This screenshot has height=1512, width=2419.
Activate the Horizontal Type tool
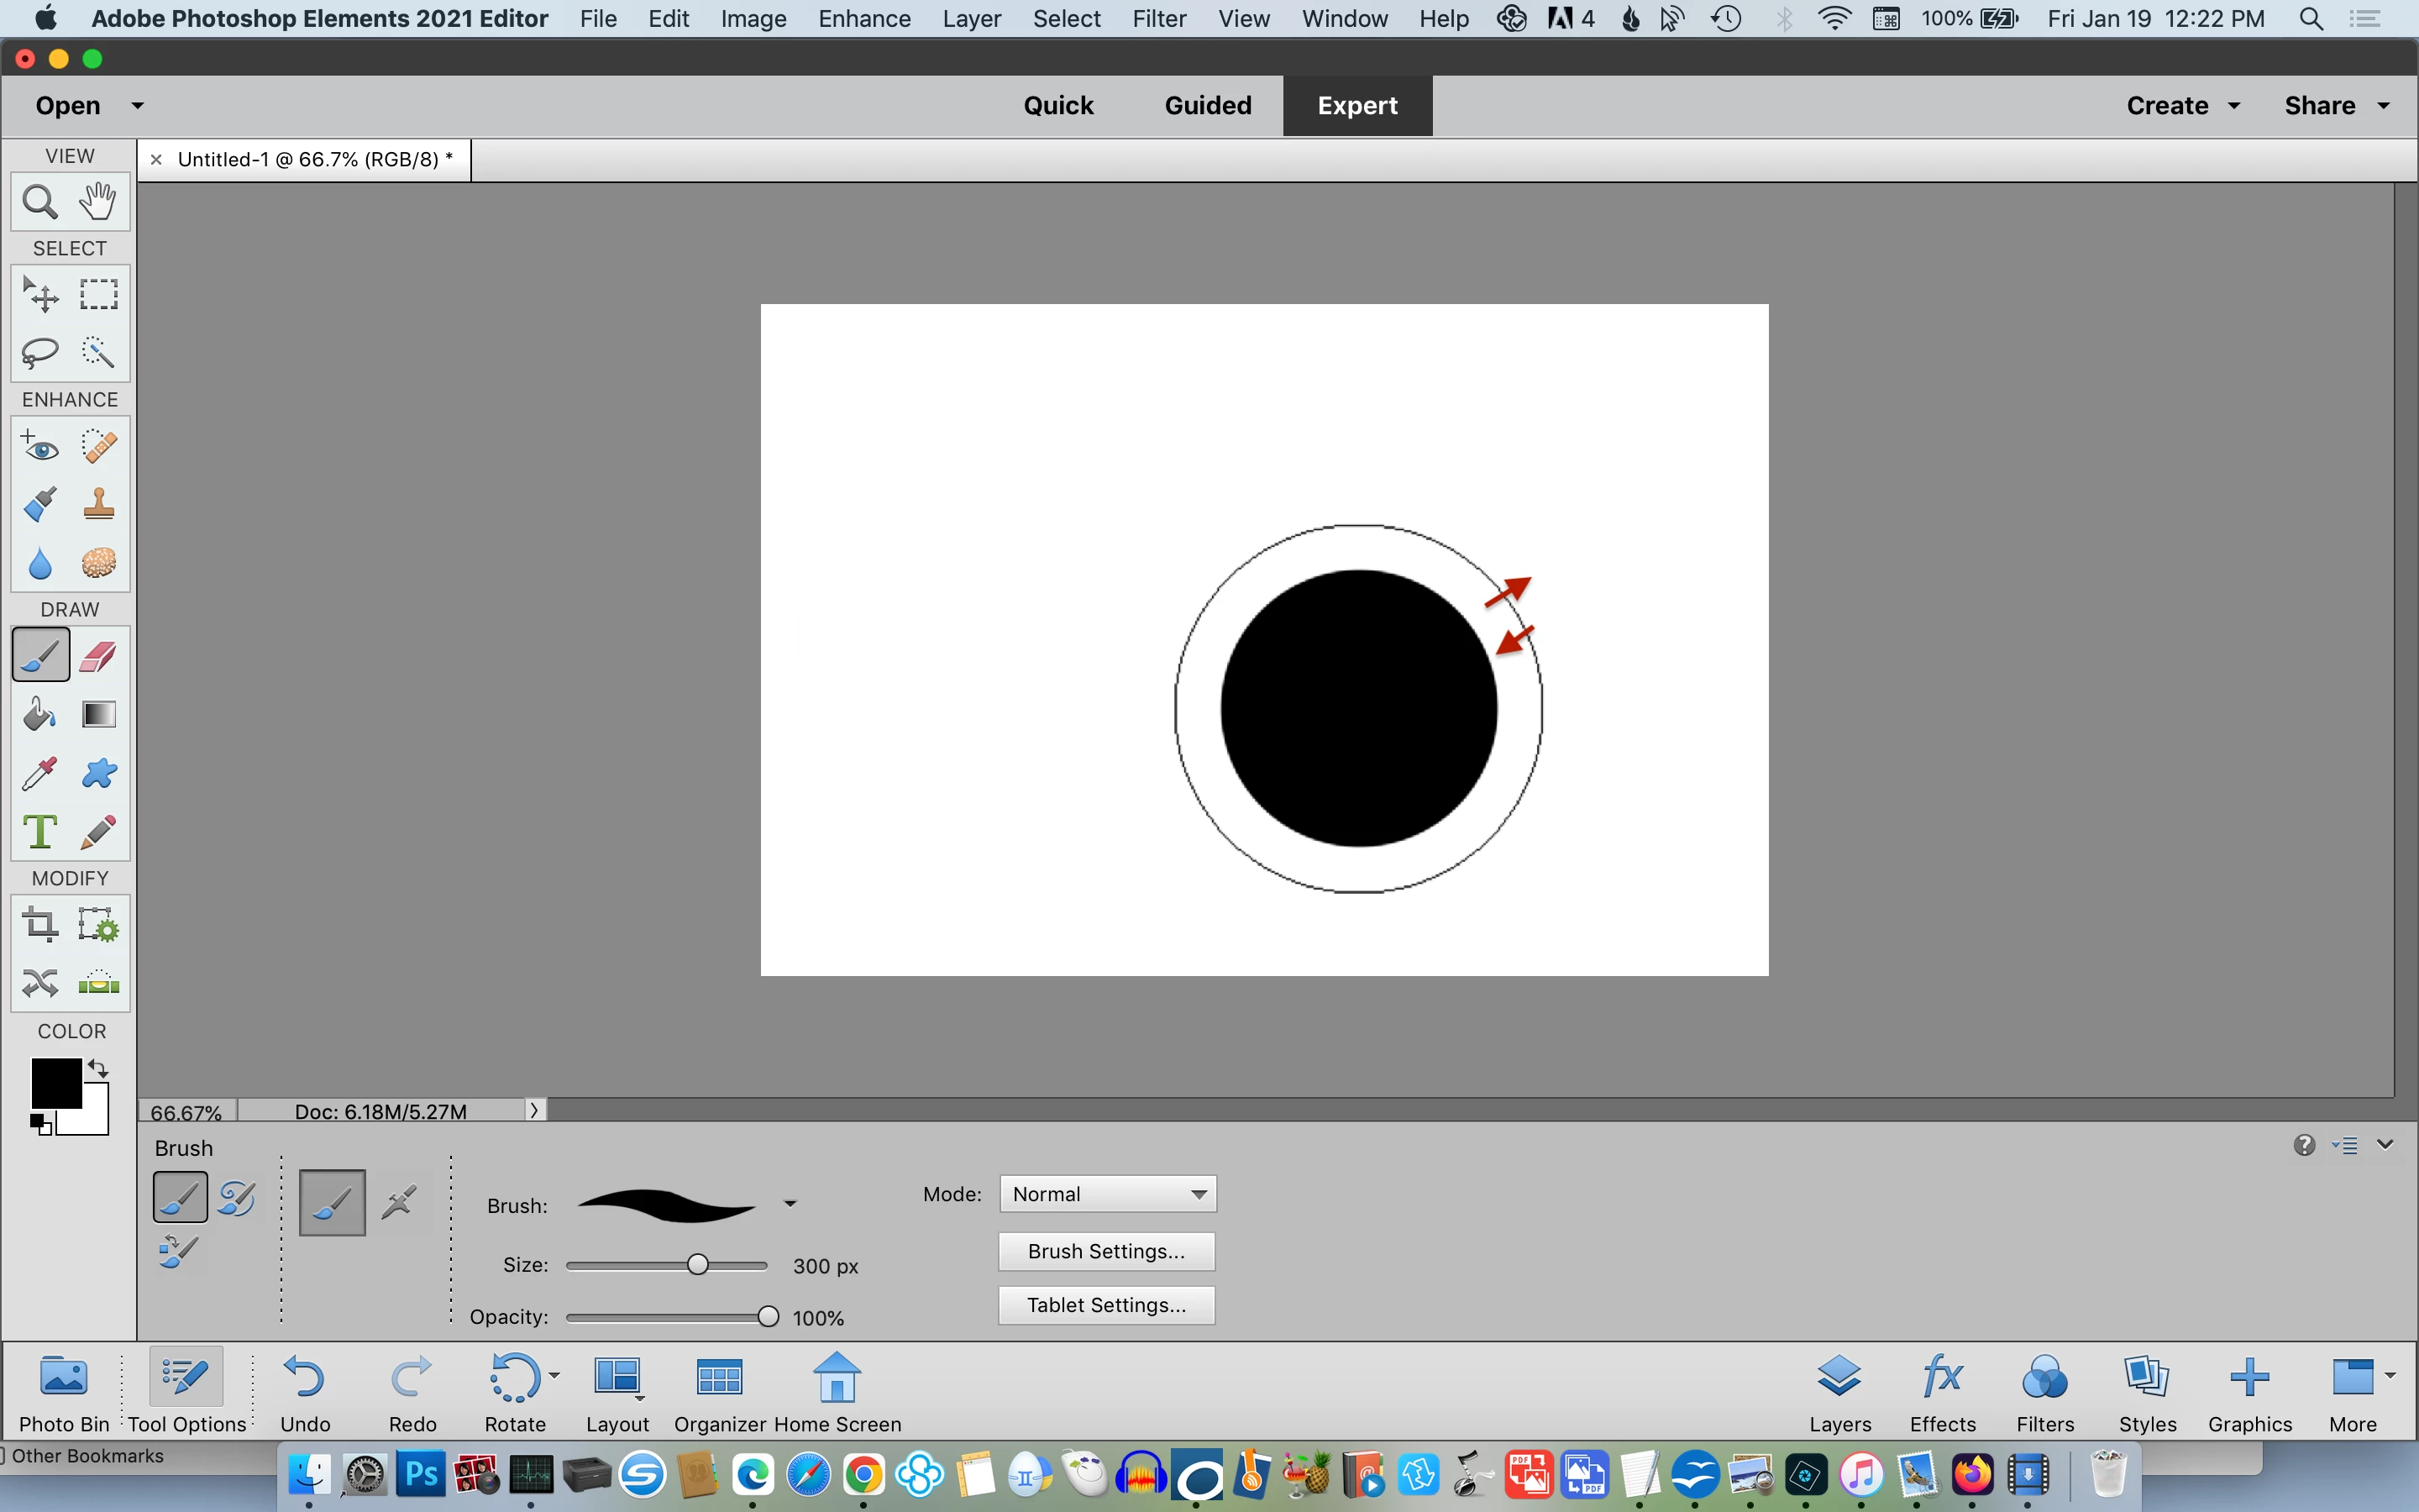(40, 831)
